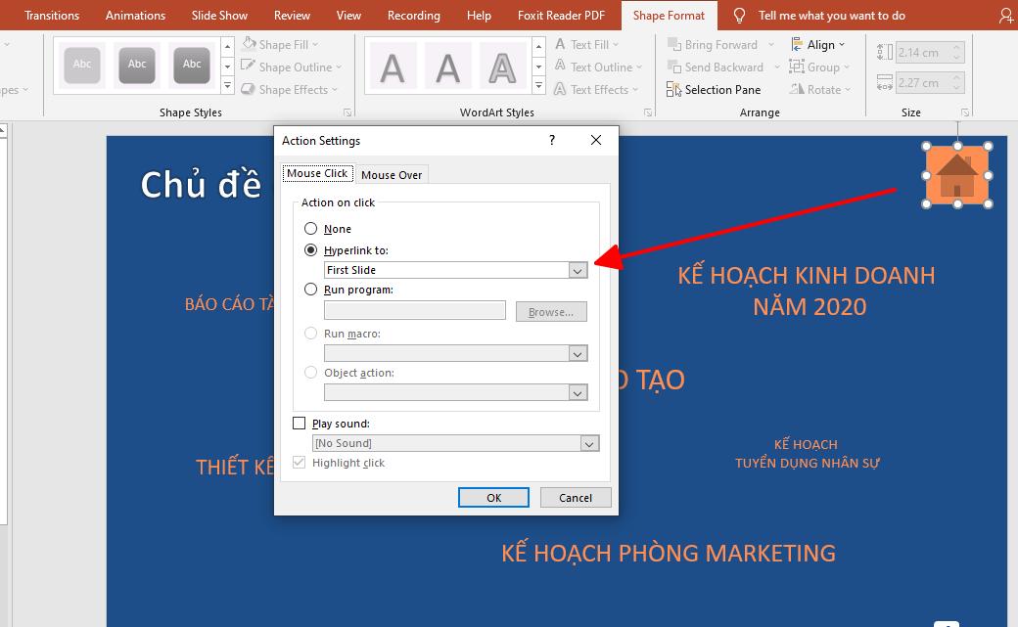Image resolution: width=1018 pixels, height=627 pixels.
Task: Open the Slide Show ribbon tab
Action: (219, 15)
